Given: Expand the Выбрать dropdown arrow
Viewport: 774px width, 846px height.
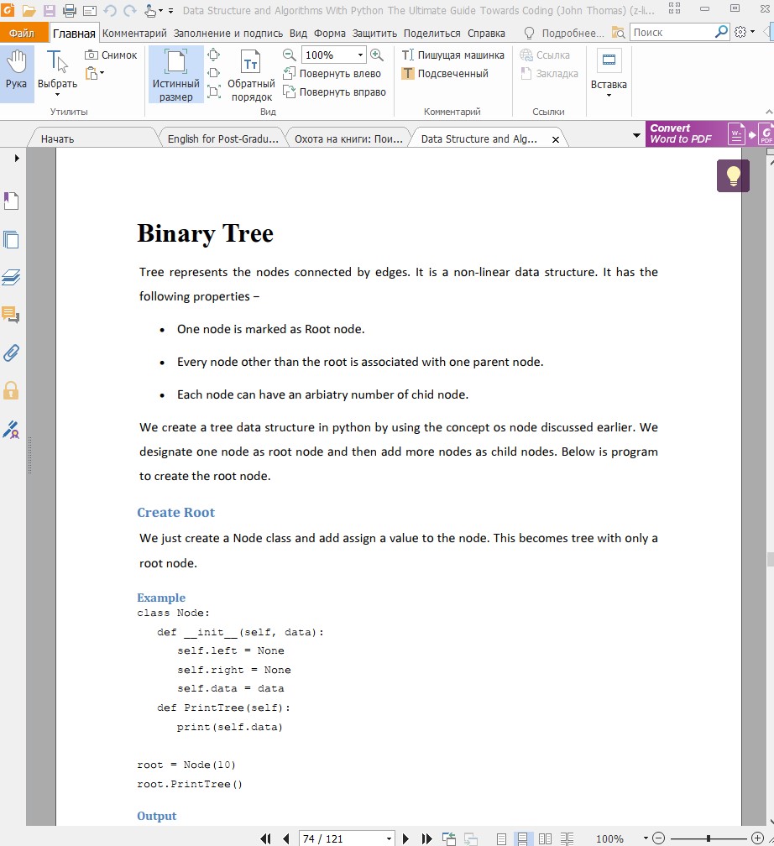Looking at the screenshot, I should coord(57,95).
